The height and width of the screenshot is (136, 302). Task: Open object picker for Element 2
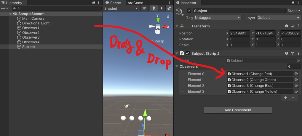point(296,85)
